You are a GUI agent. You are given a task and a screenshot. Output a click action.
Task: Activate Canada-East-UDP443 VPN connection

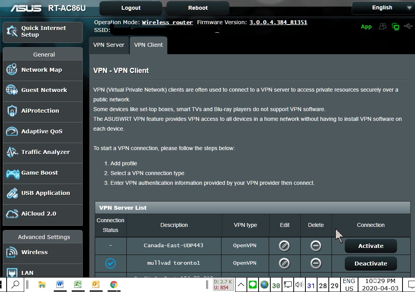click(x=371, y=246)
